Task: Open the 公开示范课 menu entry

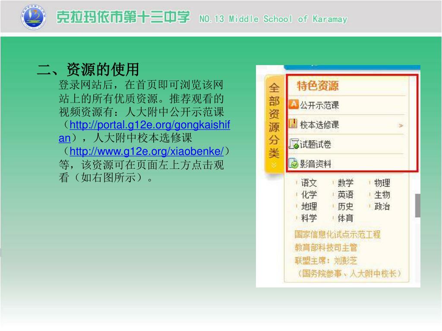Action: point(319,105)
